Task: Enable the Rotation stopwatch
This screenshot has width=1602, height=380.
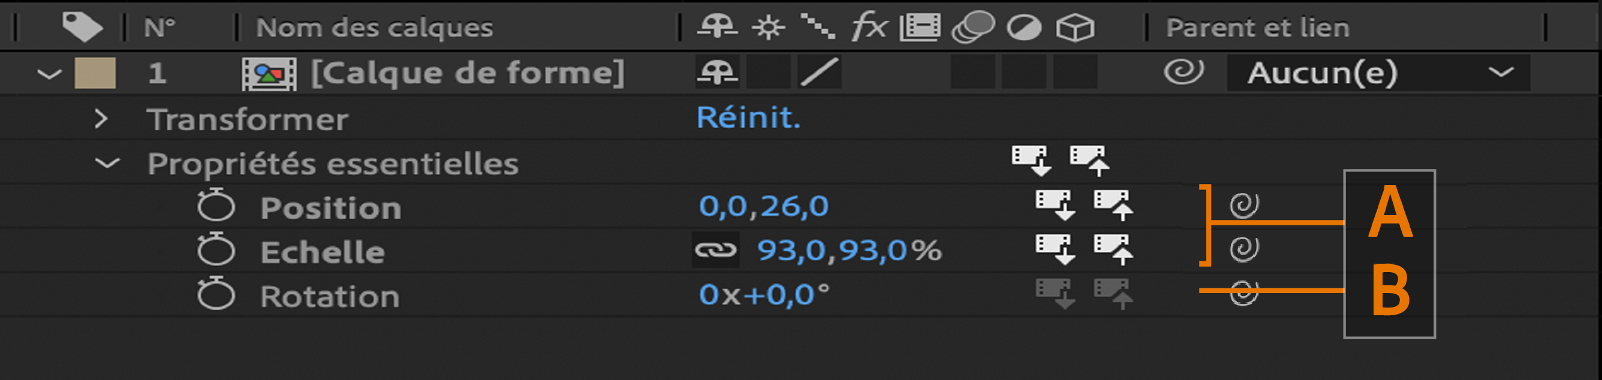Action: click(216, 294)
